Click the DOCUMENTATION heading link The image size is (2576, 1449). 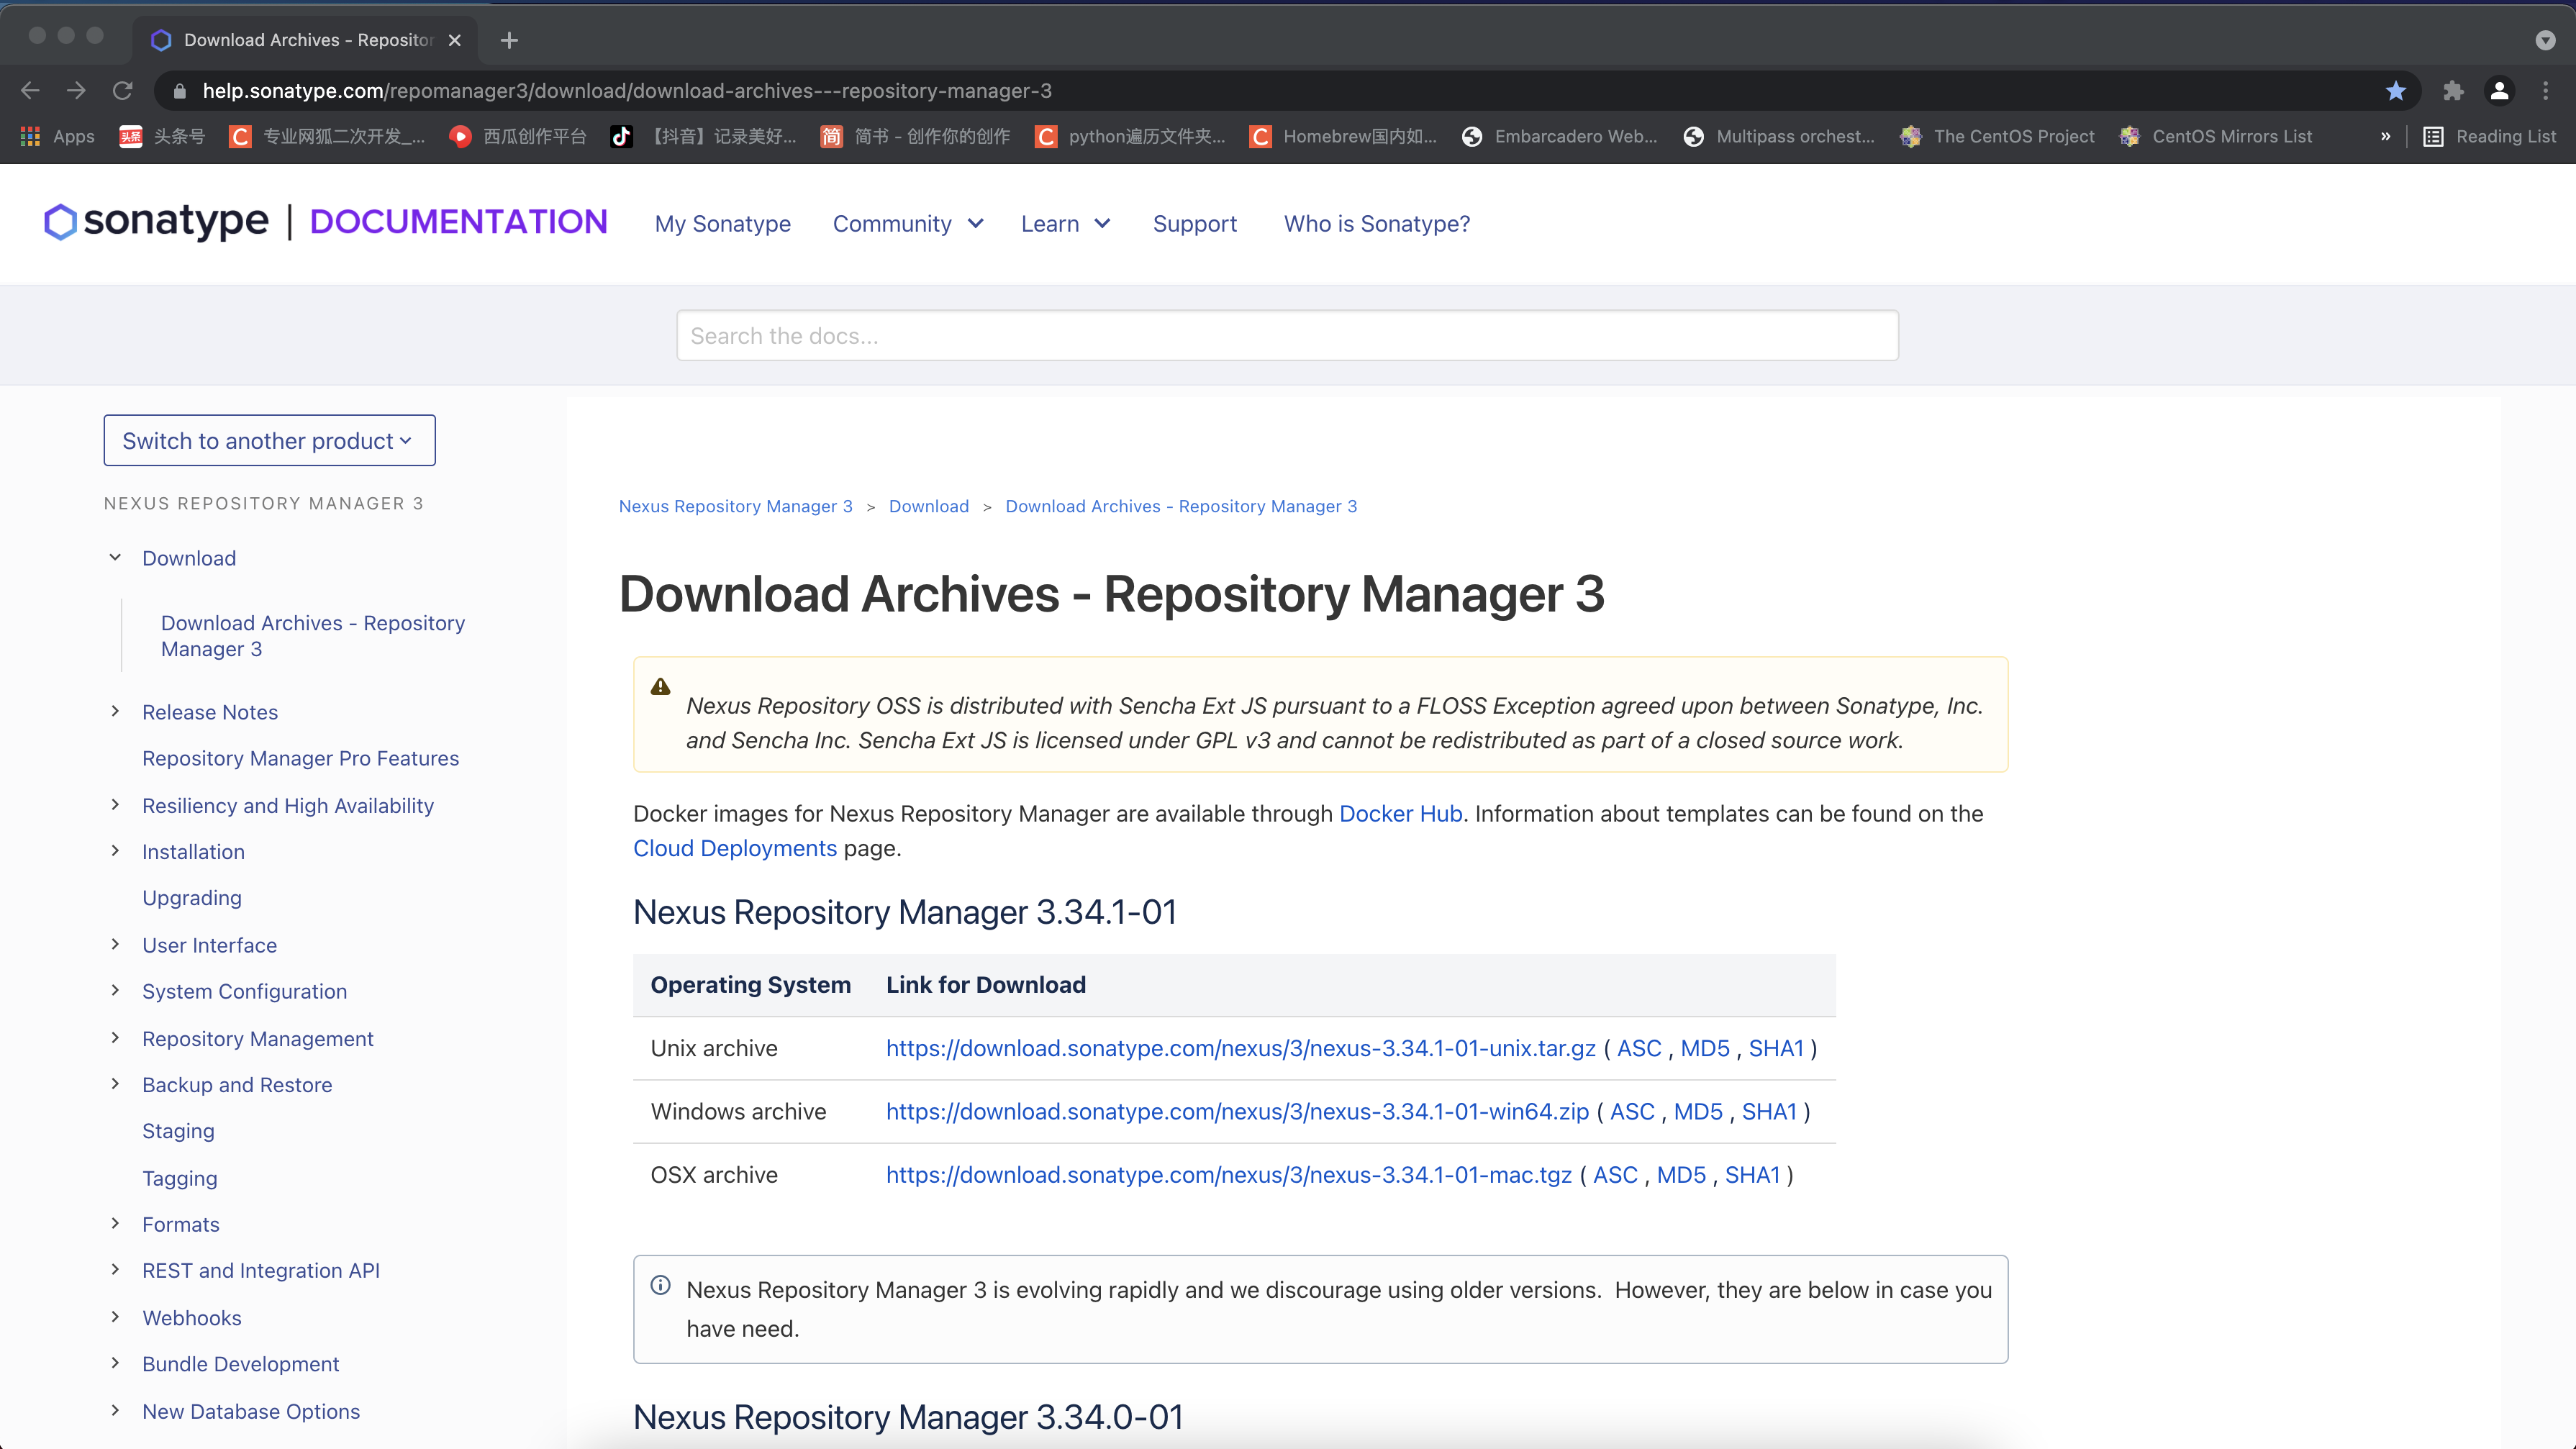point(459,222)
